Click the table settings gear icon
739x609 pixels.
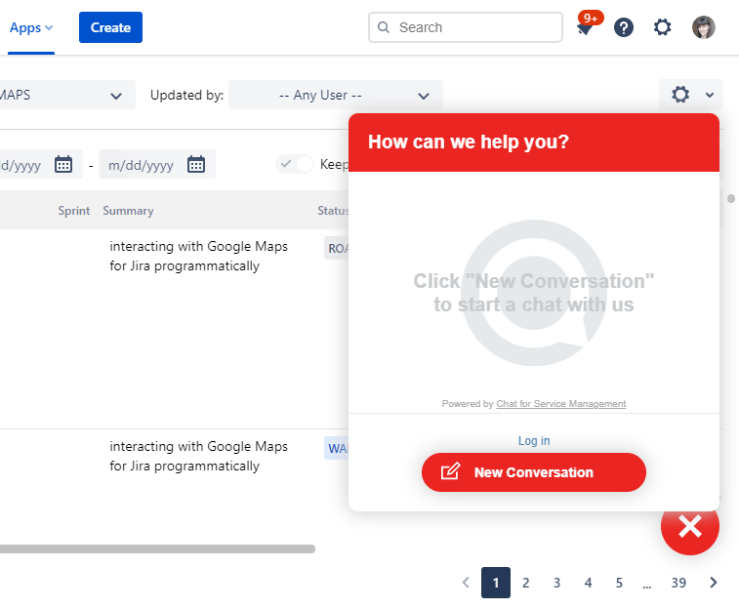[x=680, y=95]
